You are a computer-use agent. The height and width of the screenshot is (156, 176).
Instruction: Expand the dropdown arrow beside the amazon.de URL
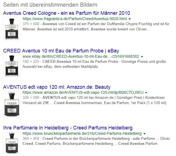coord(146,93)
